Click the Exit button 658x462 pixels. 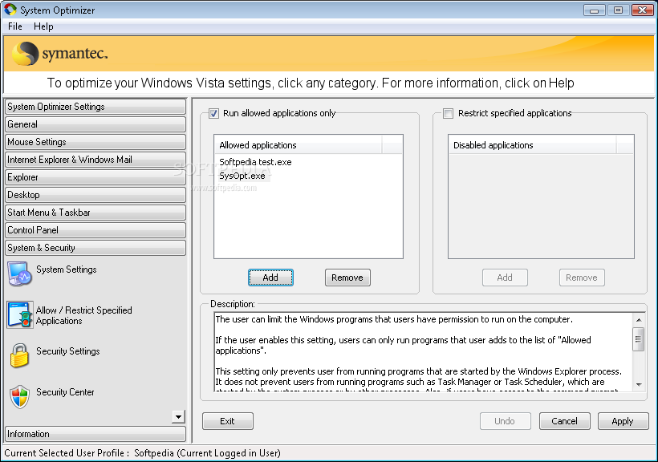227,421
